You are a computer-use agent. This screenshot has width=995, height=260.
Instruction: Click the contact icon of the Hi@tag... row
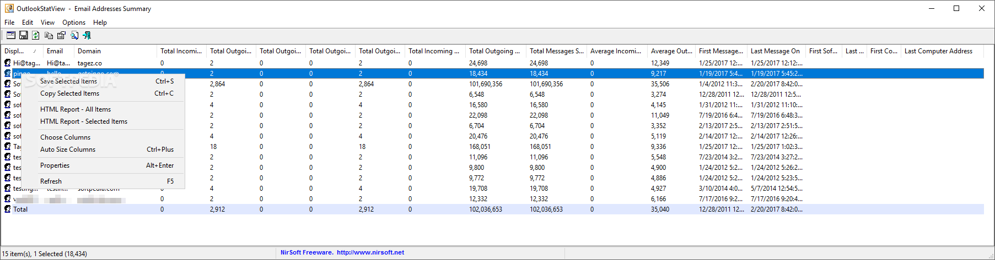click(8, 63)
